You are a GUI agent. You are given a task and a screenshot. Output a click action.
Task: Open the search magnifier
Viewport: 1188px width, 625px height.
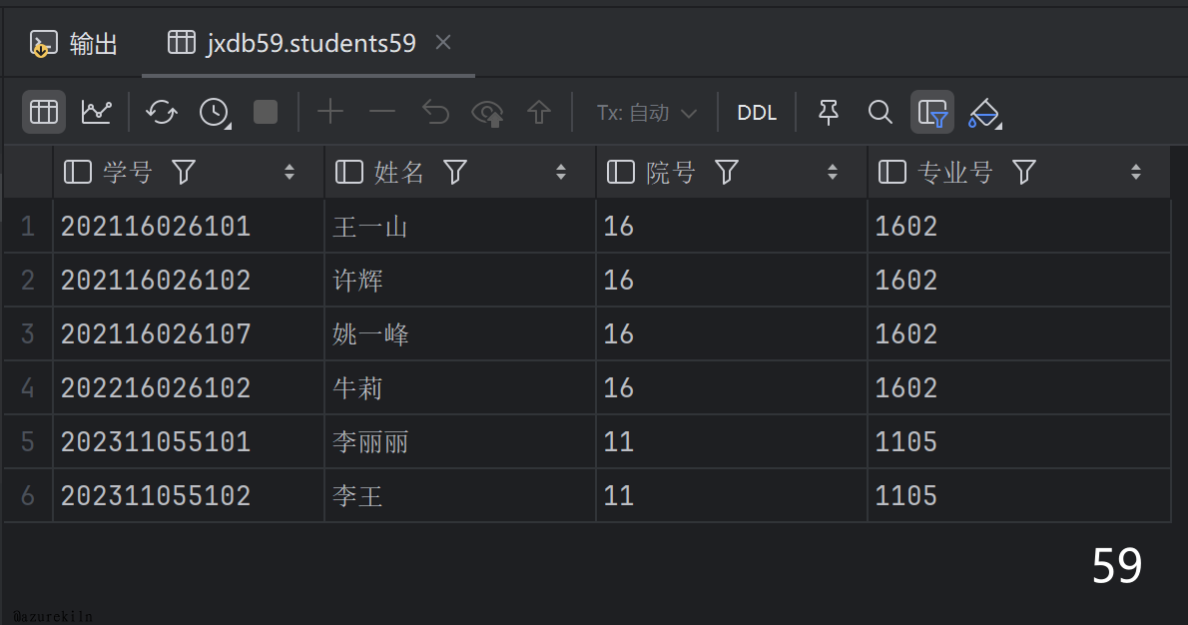click(x=880, y=112)
